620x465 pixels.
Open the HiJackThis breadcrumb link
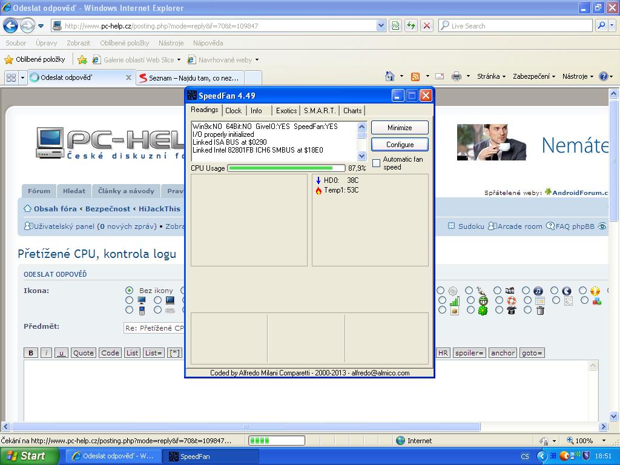coord(159,209)
